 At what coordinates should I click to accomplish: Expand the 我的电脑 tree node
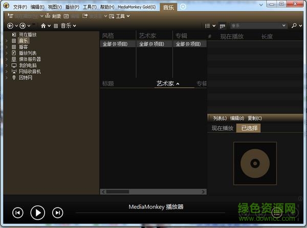point(7,65)
